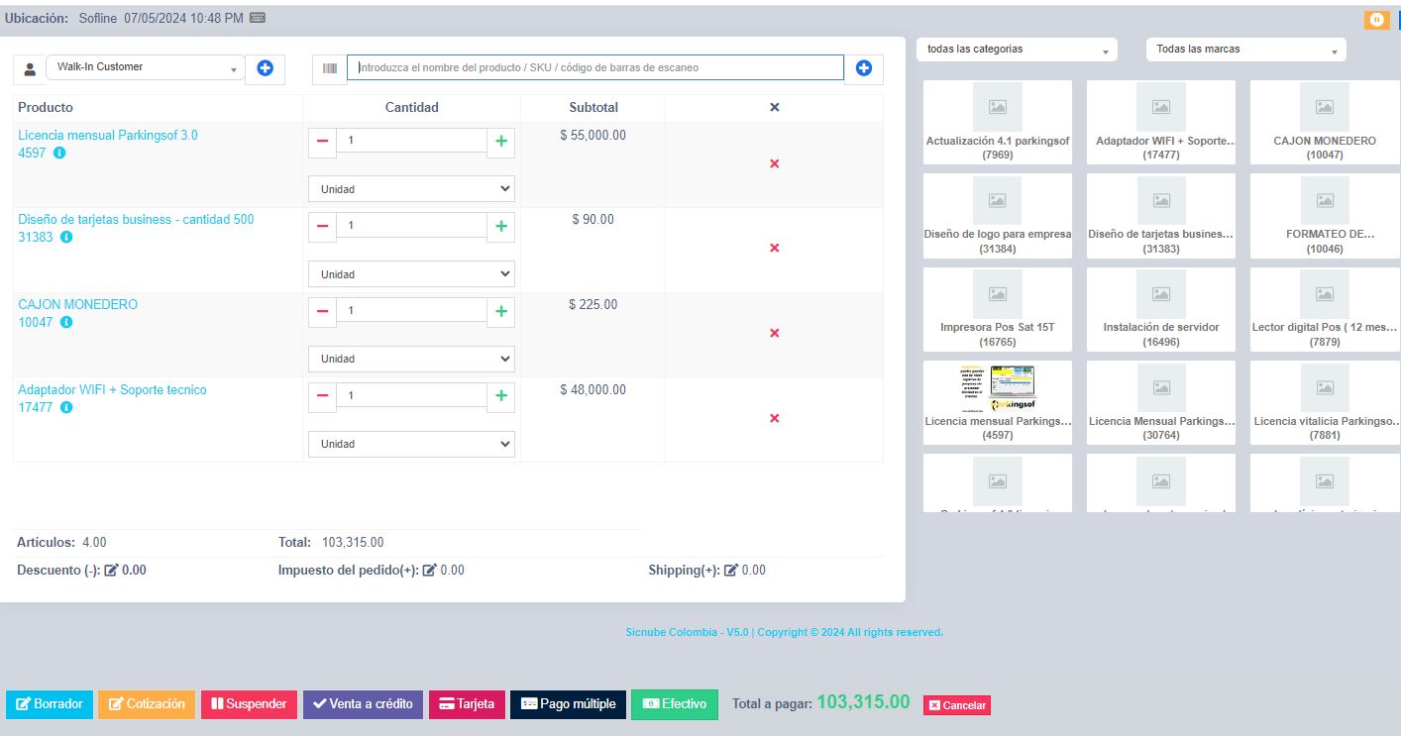Click quantity field of Licencia mensual Parkingsof 3.0
1401x736 pixels.
point(411,141)
